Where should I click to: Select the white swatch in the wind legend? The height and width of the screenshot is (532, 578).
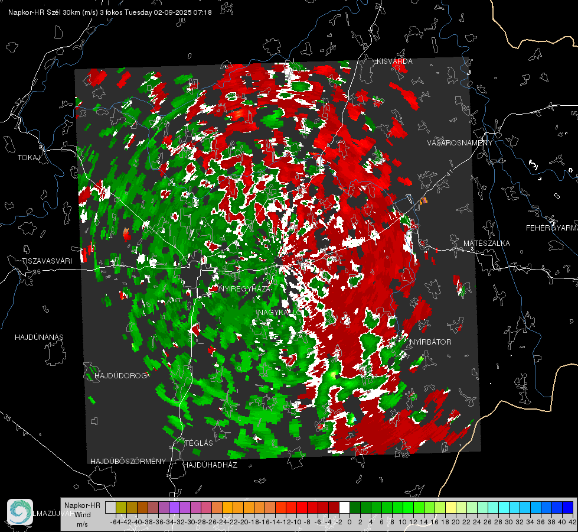coord(344,507)
